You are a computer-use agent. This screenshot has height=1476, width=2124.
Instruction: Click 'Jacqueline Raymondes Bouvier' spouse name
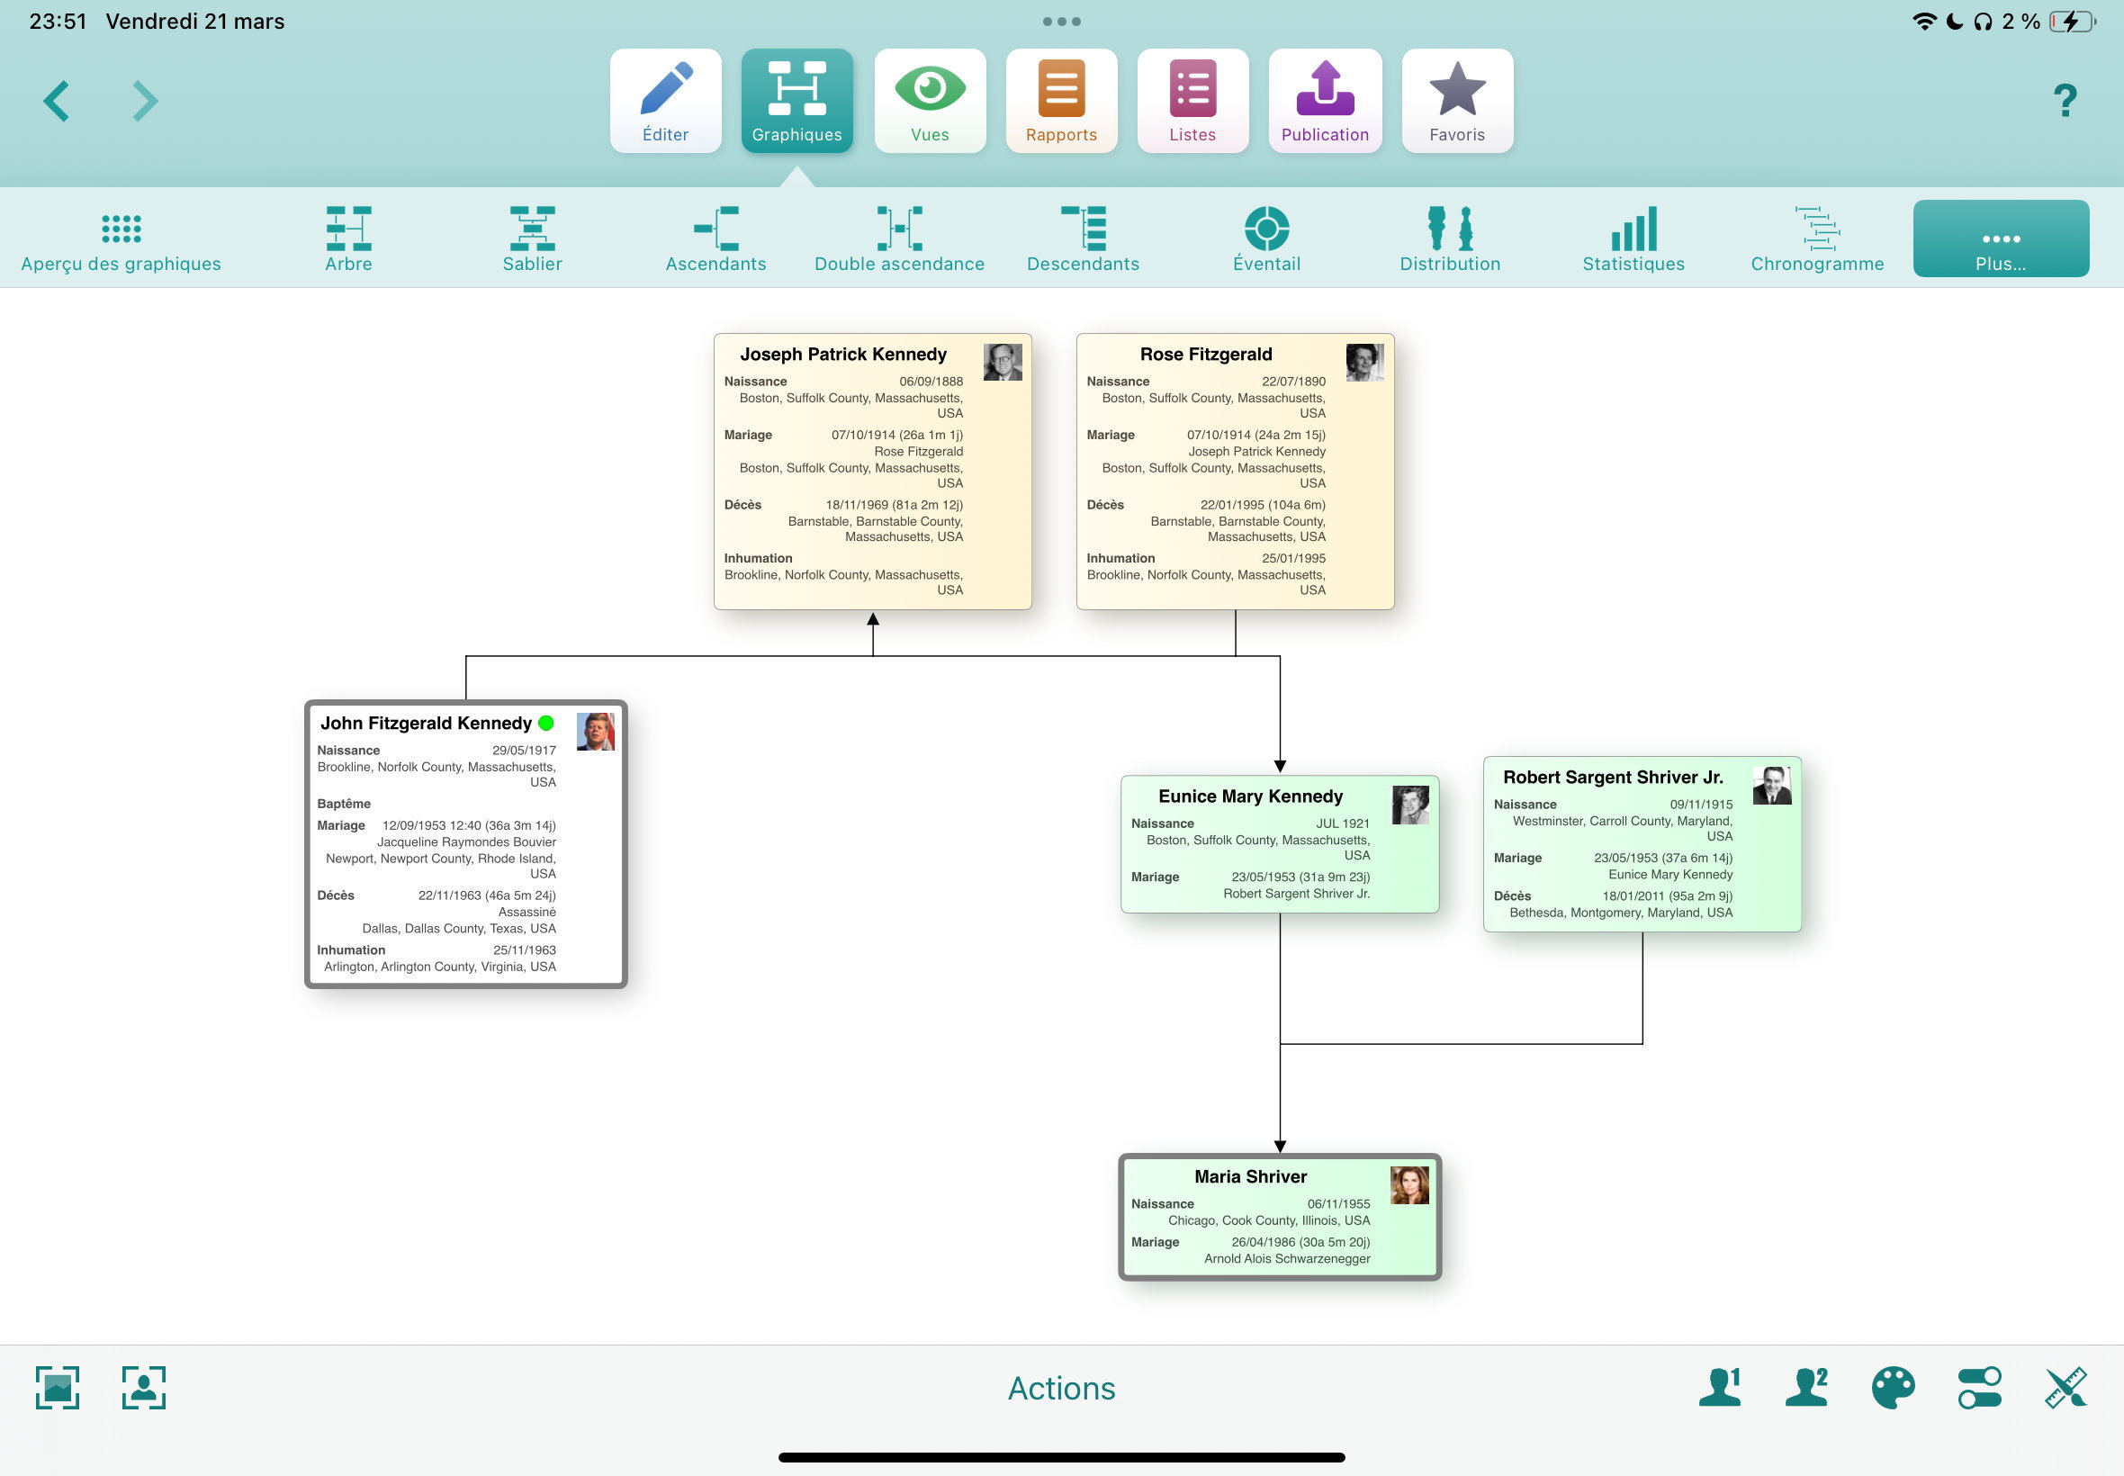point(466,841)
